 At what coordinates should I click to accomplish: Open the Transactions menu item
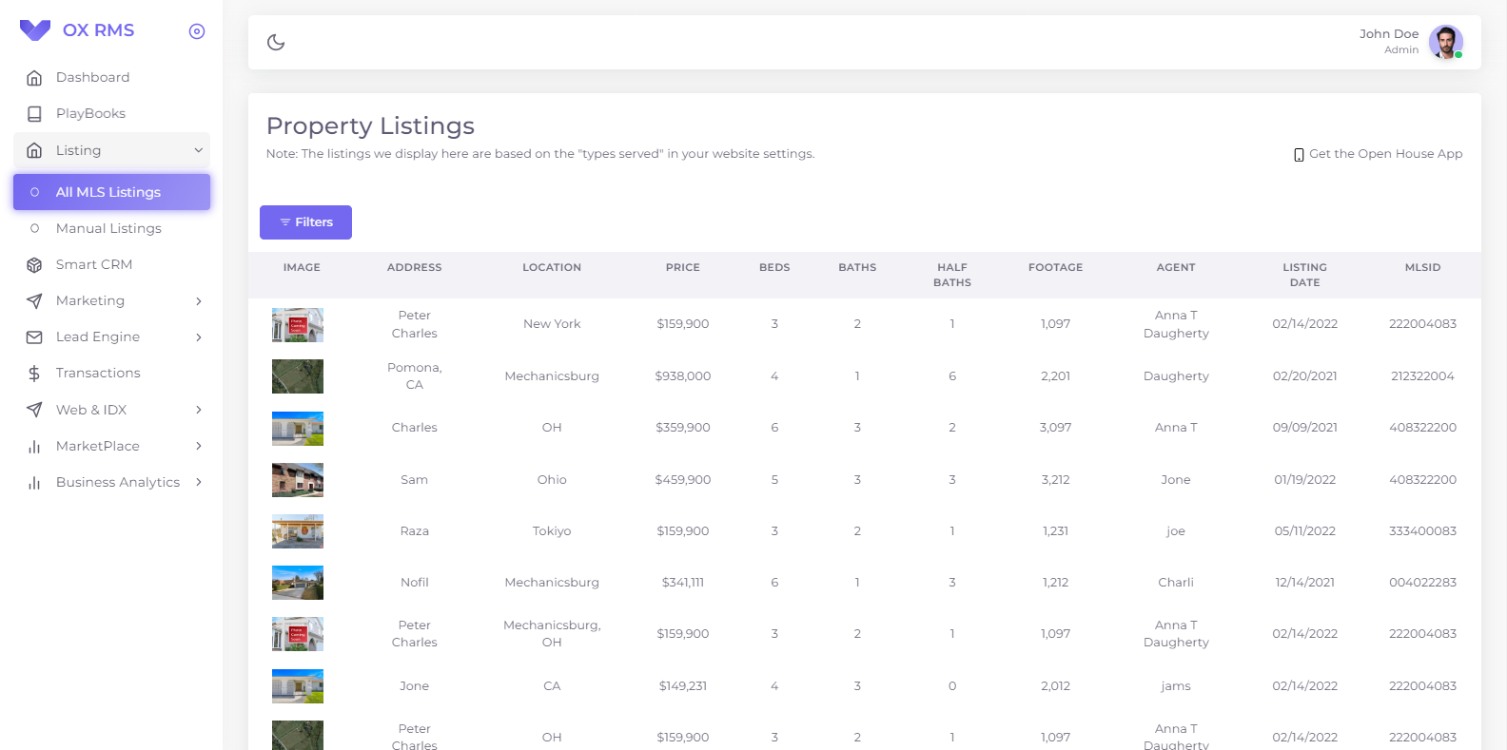pos(111,374)
